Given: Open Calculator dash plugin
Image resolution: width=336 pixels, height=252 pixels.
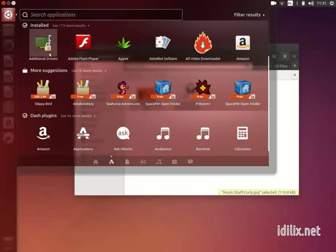Looking at the screenshot, I should 243,138.
